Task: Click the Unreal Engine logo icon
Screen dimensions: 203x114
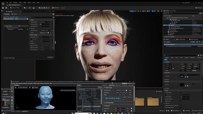Action: (x=3, y=3)
